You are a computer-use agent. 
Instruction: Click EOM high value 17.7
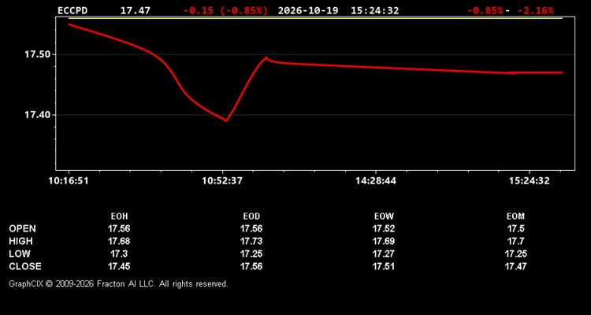point(515,241)
